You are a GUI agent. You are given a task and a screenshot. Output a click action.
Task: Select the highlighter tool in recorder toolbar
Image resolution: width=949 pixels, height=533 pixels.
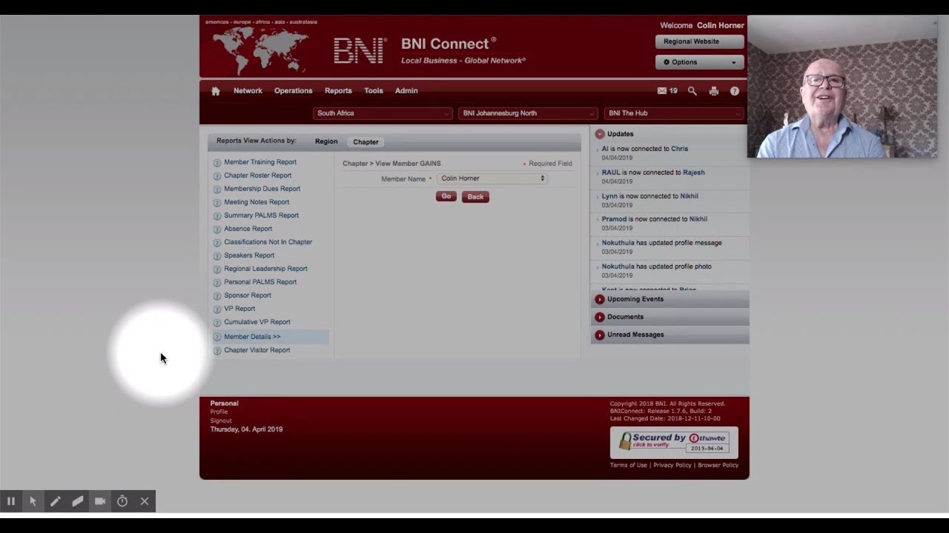[x=78, y=501]
